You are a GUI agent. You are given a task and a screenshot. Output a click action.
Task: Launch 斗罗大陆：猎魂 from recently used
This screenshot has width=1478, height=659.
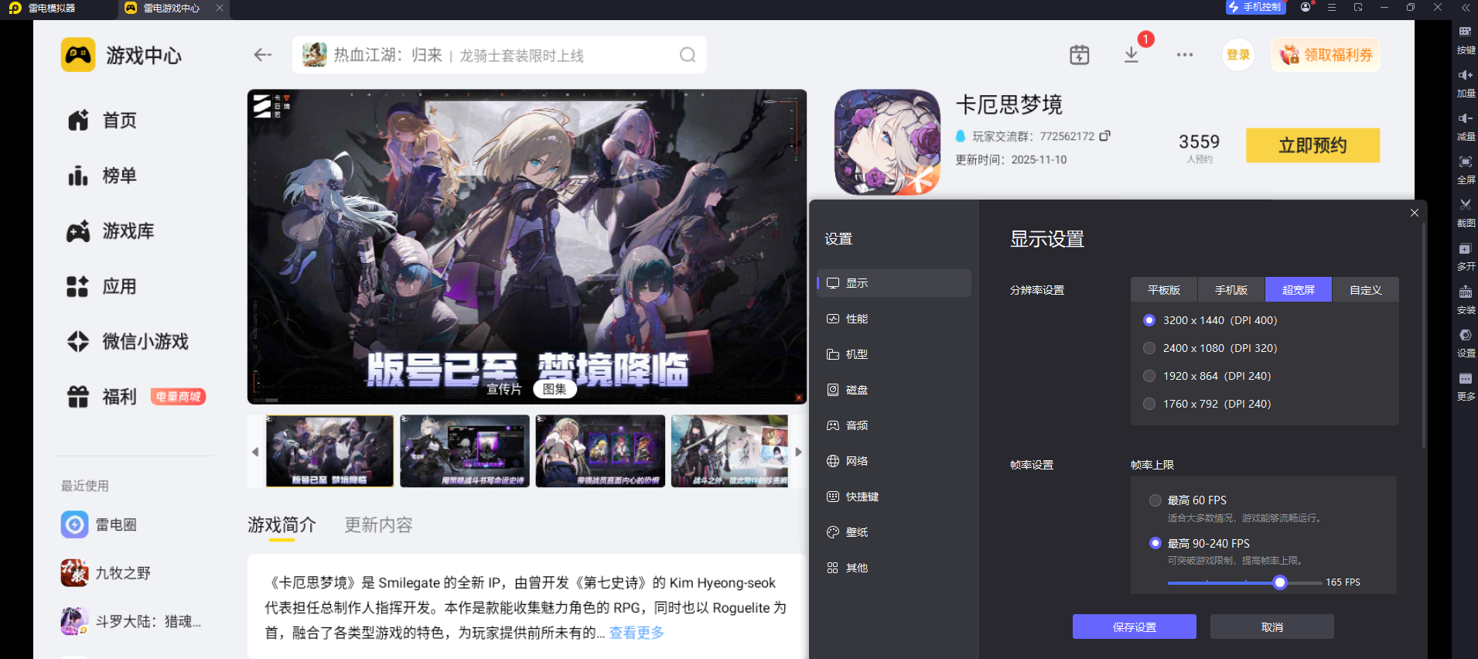pos(131,621)
